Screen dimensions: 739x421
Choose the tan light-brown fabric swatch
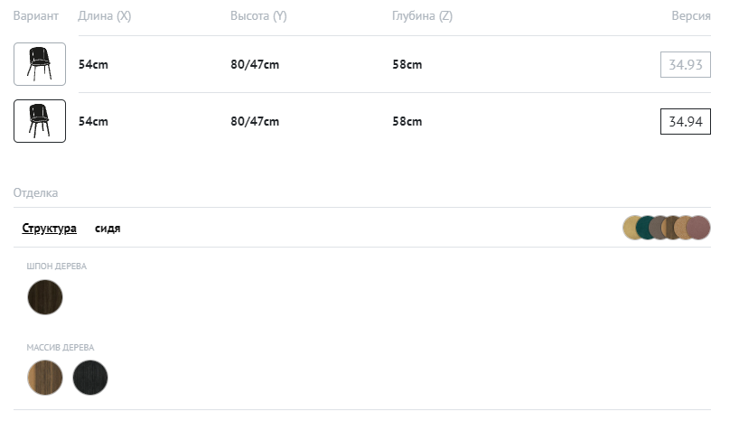(x=684, y=228)
